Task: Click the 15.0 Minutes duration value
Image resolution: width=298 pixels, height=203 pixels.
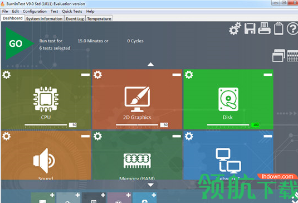Action: click(x=93, y=41)
